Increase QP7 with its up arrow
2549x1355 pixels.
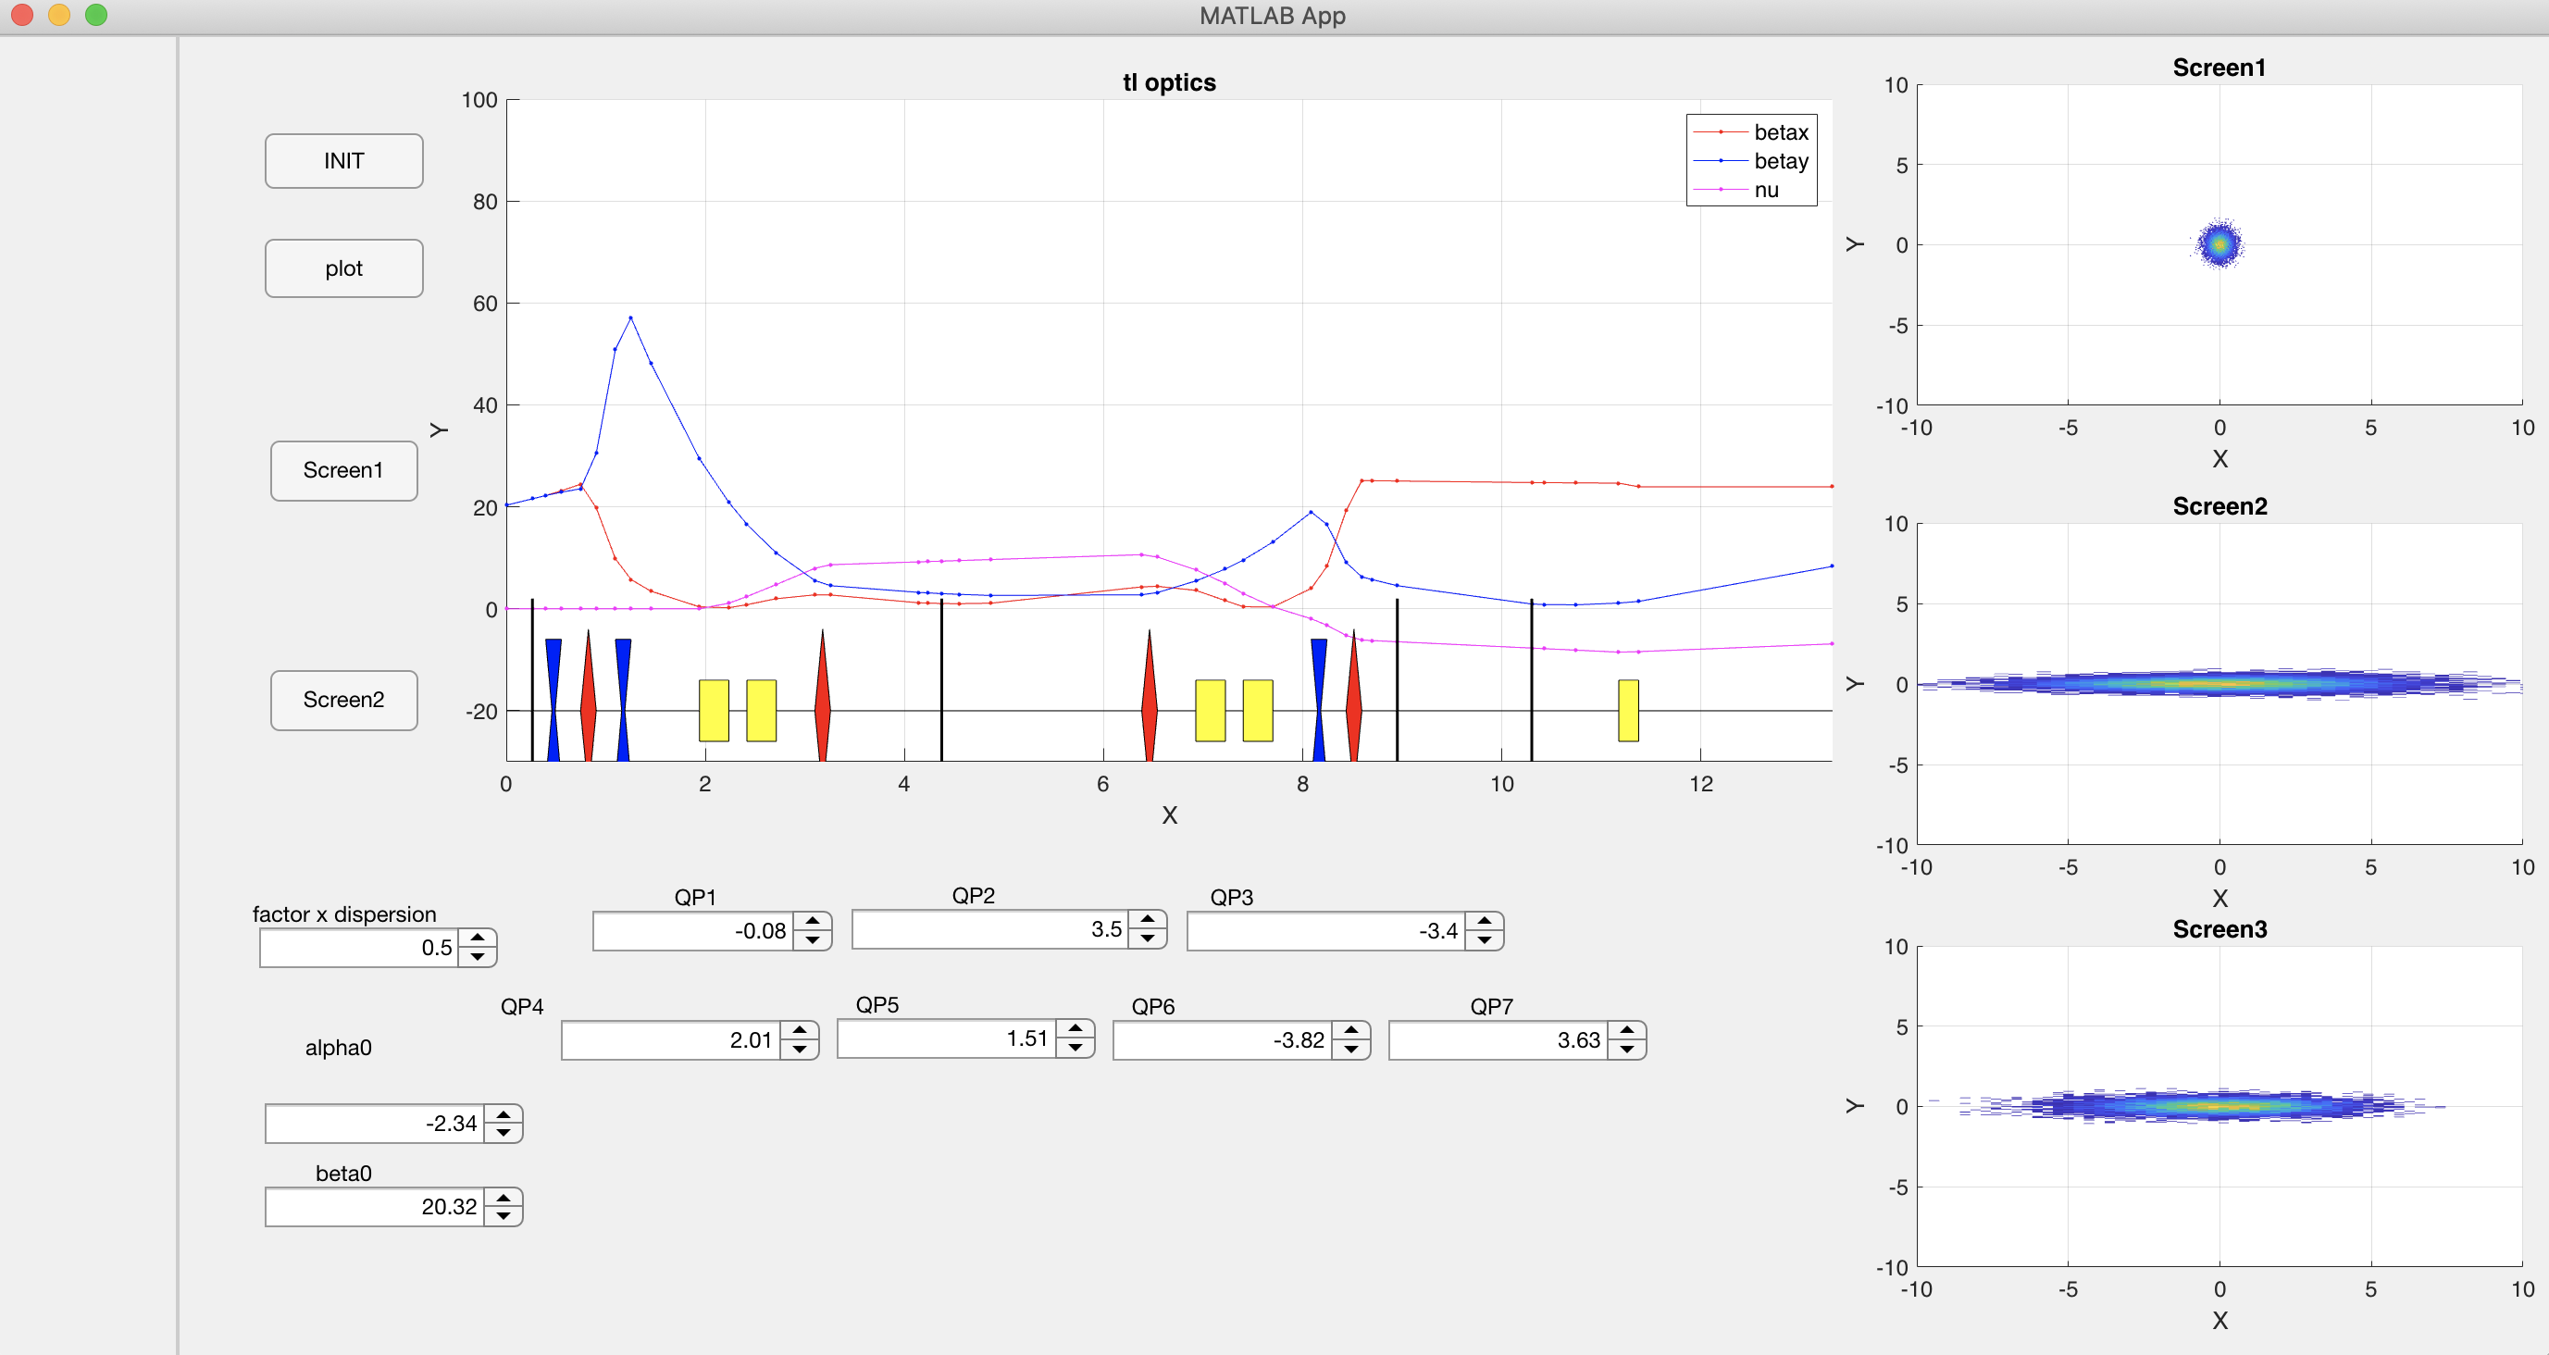1626,1030
